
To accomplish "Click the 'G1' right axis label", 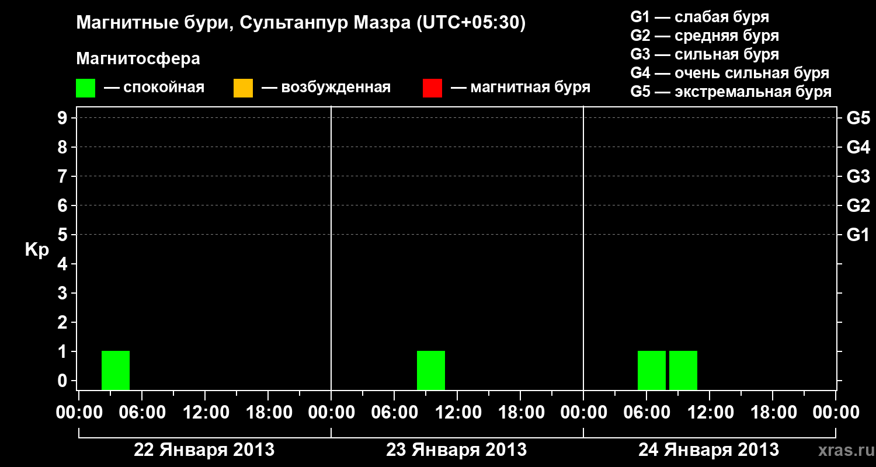I will point(858,235).
